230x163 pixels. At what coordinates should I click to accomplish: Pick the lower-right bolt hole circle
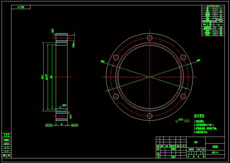183,96
